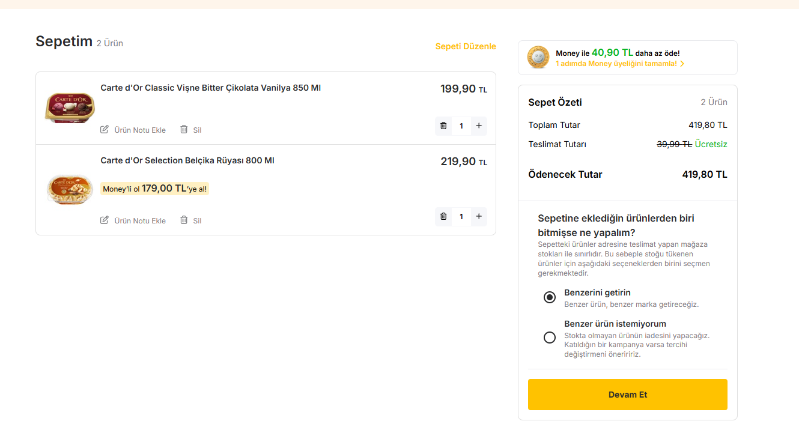
Task: Select 'Benzerini getirin' radio option
Action: coord(550,297)
